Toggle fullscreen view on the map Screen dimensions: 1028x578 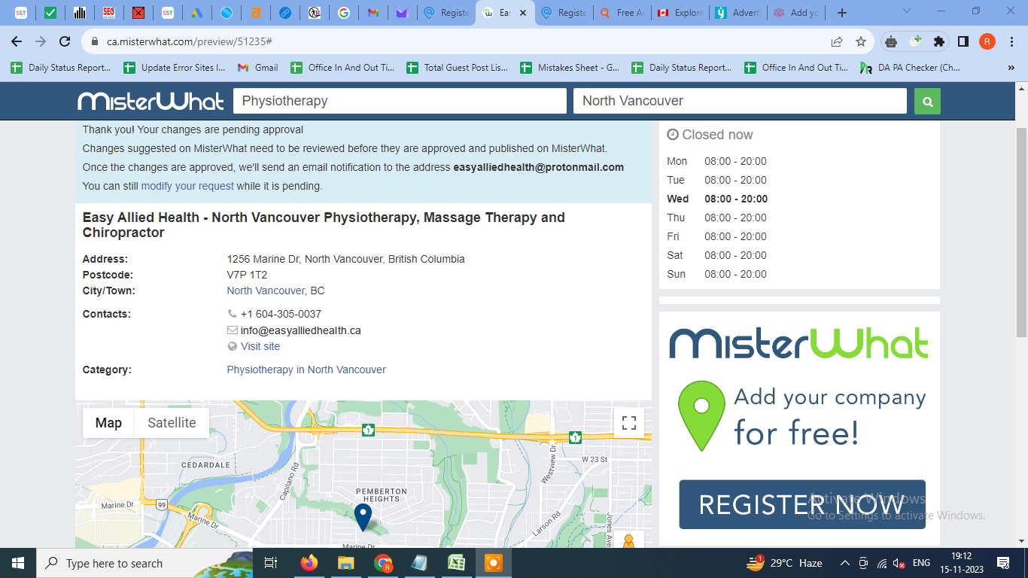click(x=629, y=423)
